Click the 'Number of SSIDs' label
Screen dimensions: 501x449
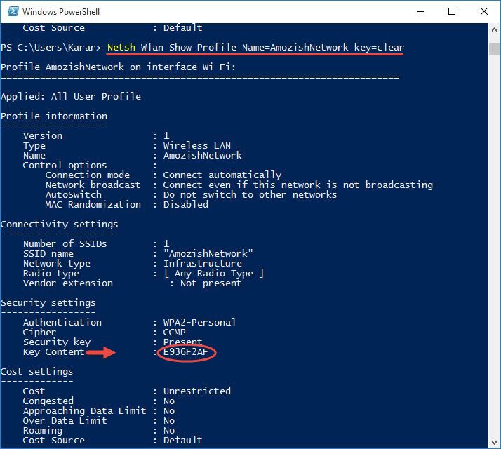click(x=65, y=244)
